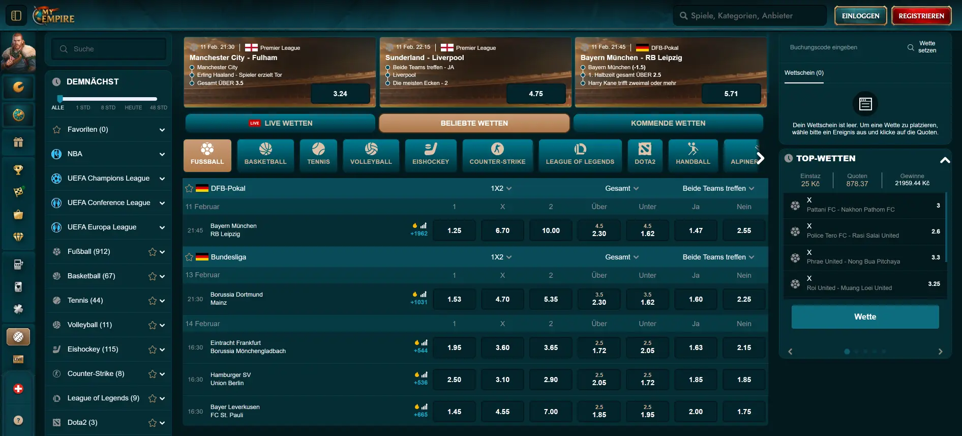Image resolution: width=962 pixels, height=436 pixels.
Task: Click the Registrieren button
Action: [x=921, y=16]
